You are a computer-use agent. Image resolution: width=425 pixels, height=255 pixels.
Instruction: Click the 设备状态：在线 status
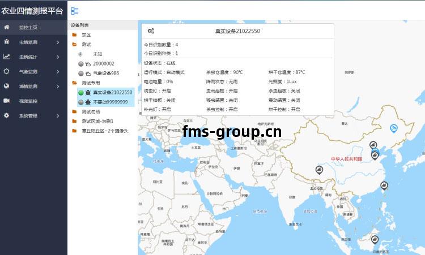(160, 63)
